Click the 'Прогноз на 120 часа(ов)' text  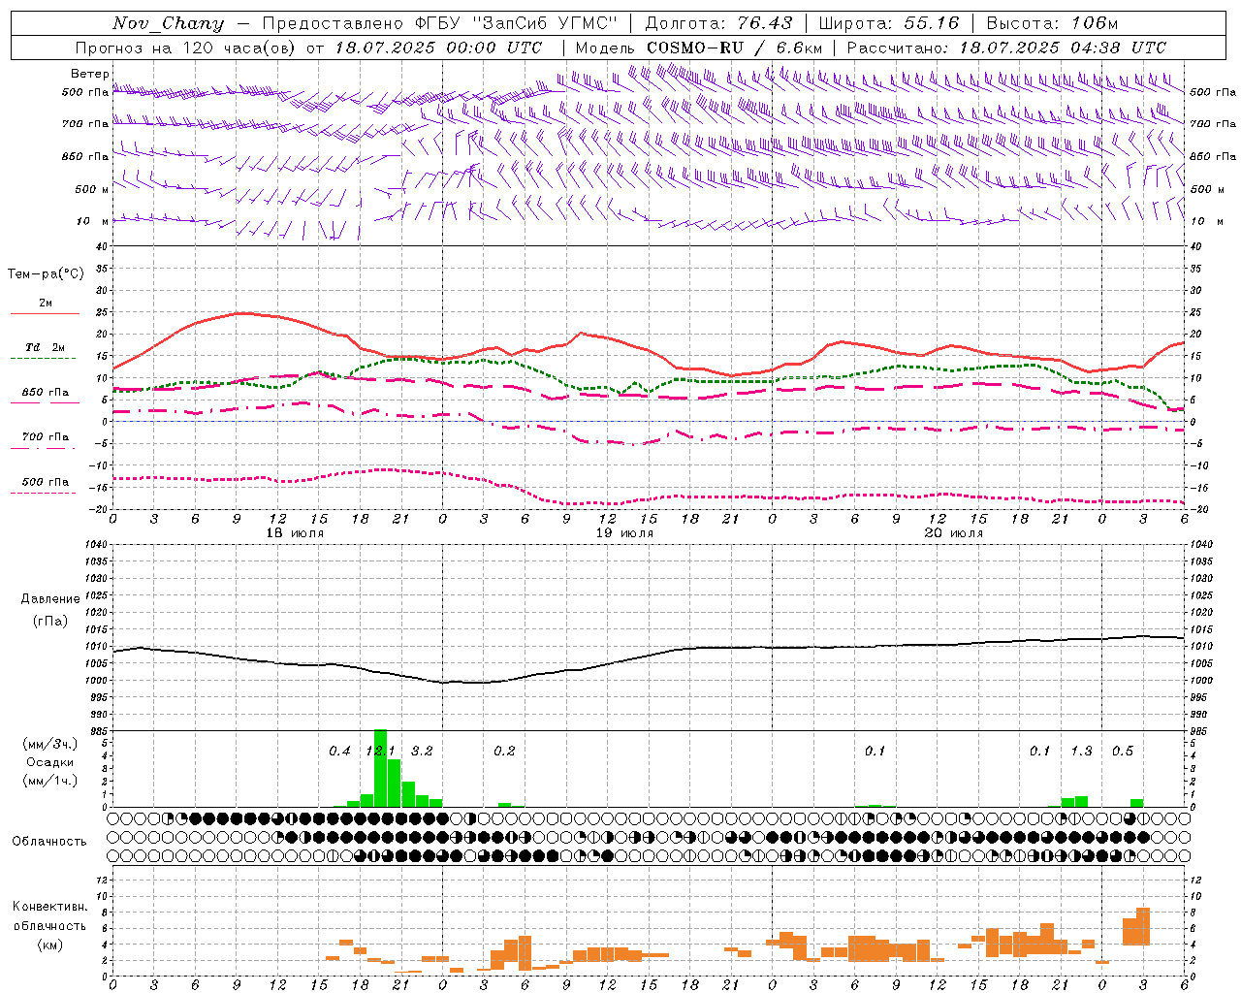186,48
